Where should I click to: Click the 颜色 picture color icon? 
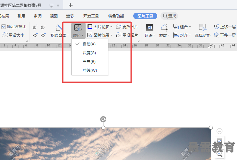coord(78,28)
